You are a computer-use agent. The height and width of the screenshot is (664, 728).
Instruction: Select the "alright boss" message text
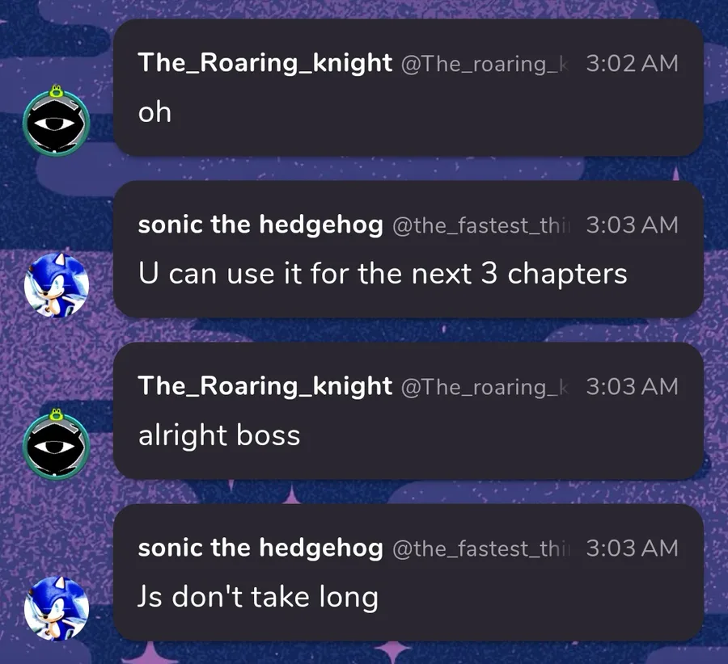219,435
